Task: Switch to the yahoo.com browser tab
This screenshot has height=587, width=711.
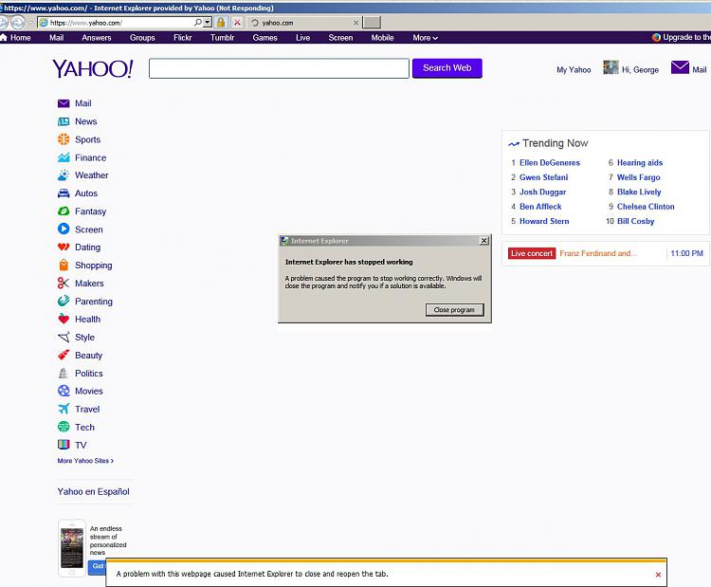Action: (301, 23)
